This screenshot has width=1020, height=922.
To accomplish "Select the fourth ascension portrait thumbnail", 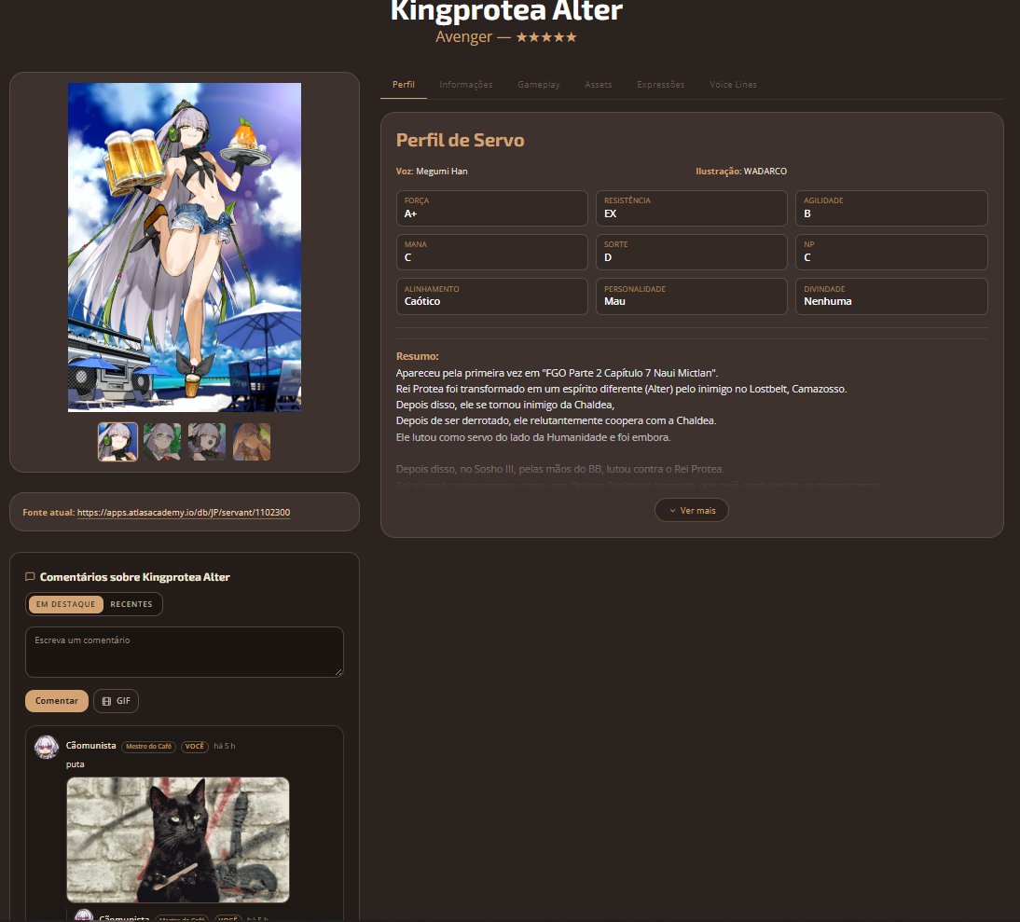I will [x=252, y=442].
